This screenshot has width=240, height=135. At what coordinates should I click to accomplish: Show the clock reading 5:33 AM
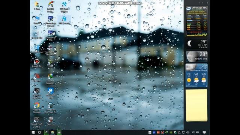(195, 132)
